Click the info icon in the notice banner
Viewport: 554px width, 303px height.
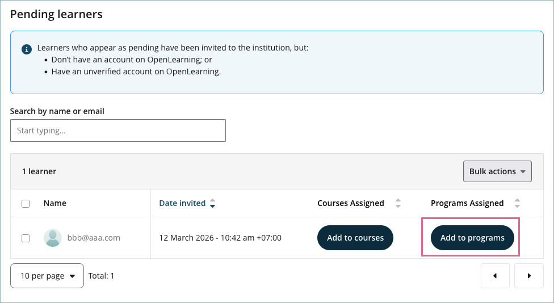tap(26, 49)
